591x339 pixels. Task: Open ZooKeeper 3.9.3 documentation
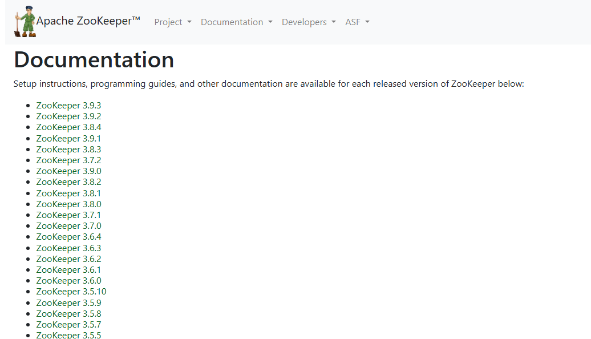[68, 105]
